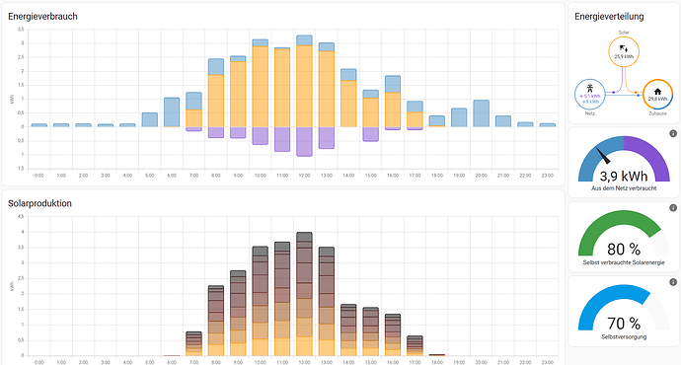The image size is (681, 365).
Task: Select the '70 %' value text
Action: (x=624, y=324)
